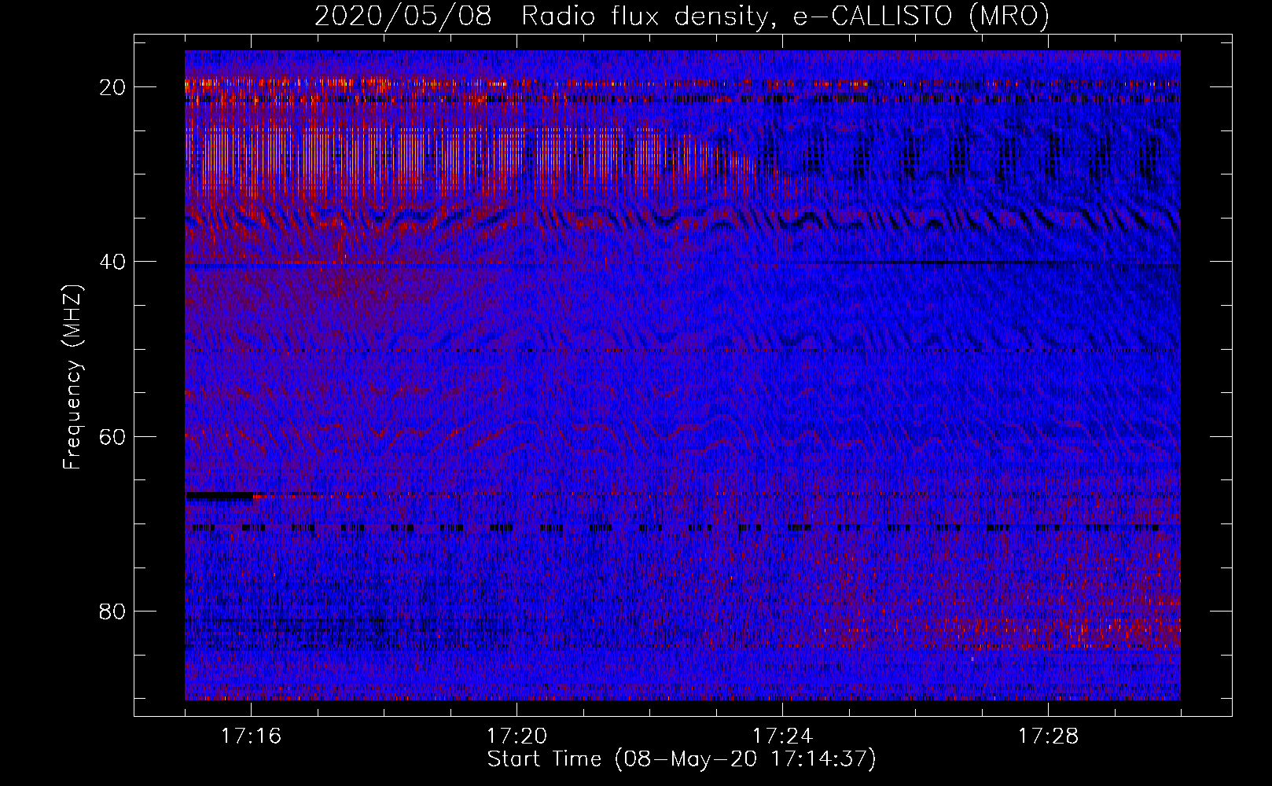Click the black dropout bar near 67 MHz

[x=219, y=497]
